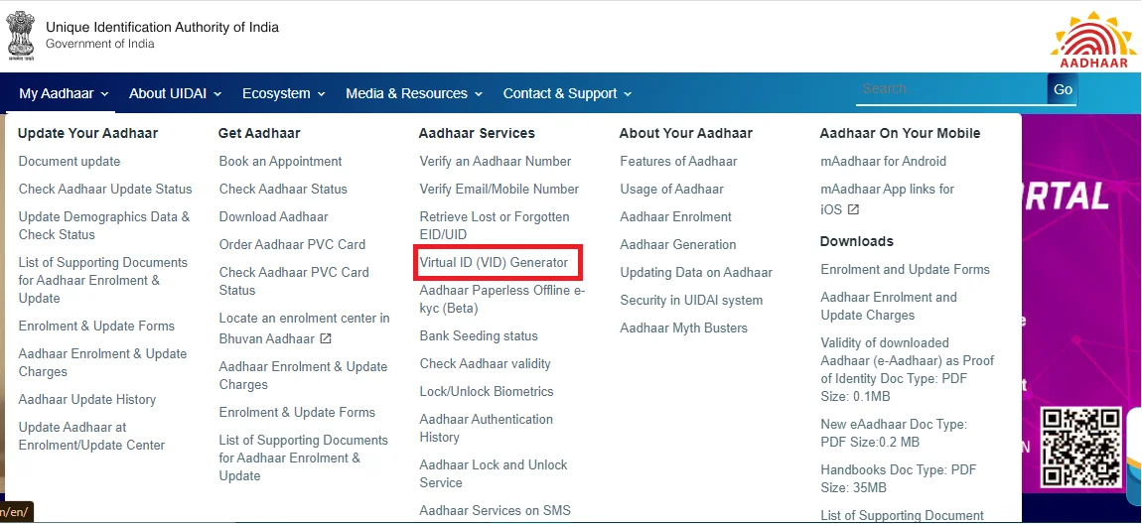Open Document update link
The image size is (1142, 524).
pyautogui.click(x=70, y=161)
